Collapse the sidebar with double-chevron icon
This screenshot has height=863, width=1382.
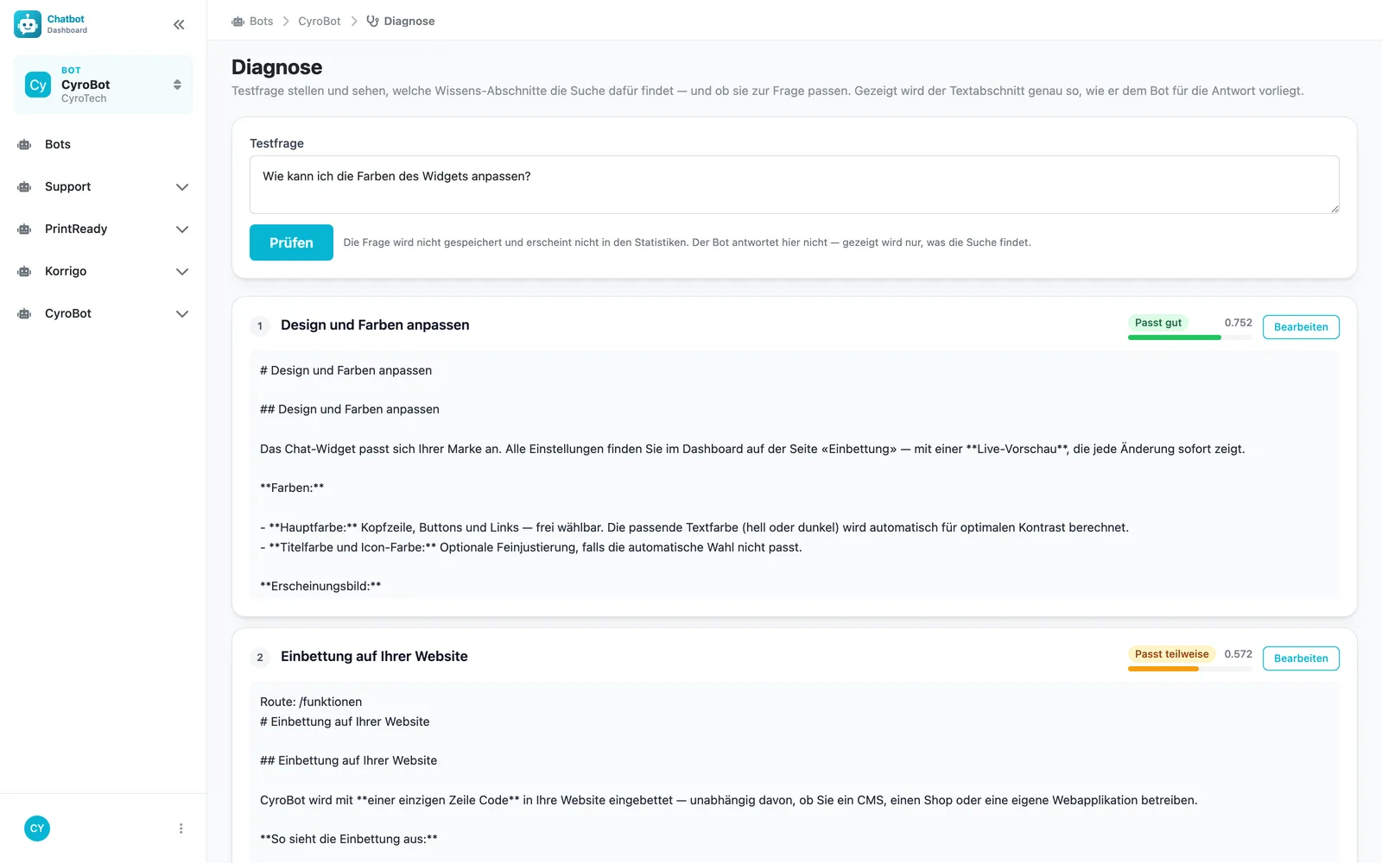[x=179, y=25]
